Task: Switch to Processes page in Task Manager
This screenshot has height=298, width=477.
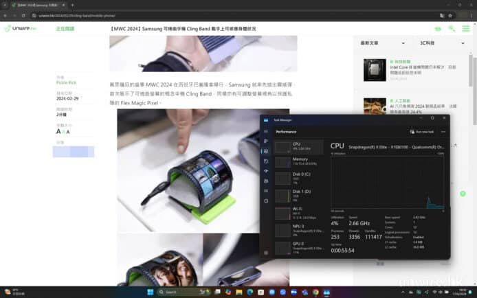Action: 266,141
